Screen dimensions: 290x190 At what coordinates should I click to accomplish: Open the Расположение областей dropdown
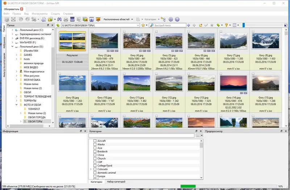click(x=118, y=19)
